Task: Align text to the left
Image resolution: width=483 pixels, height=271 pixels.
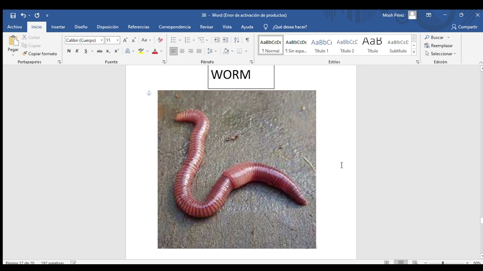Action: pyautogui.click(x=174, y=51)
